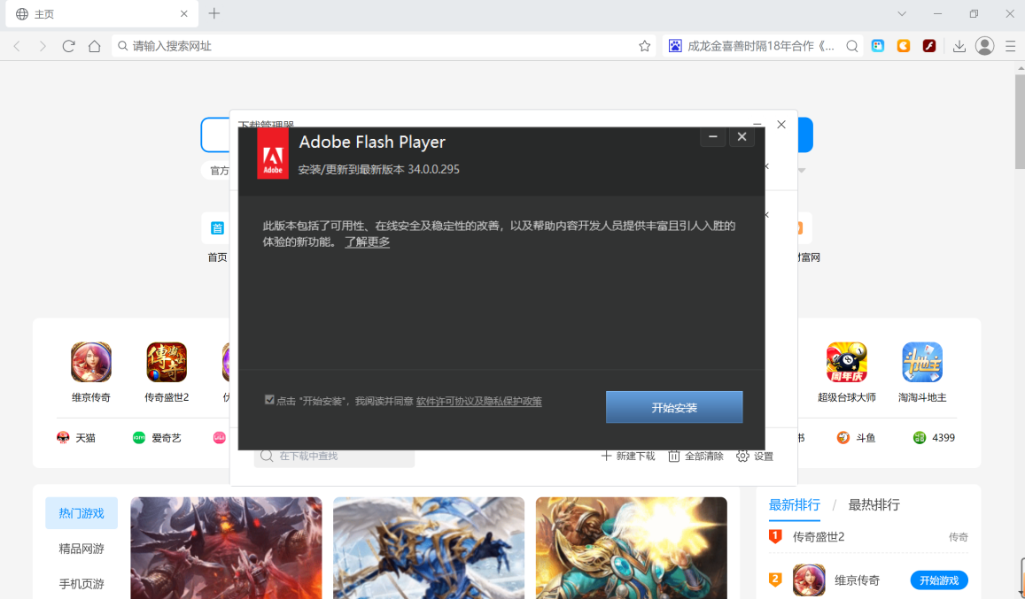Click the 开始安装 button
Viewport: 1025px width, 599px height.
[674, 407]
